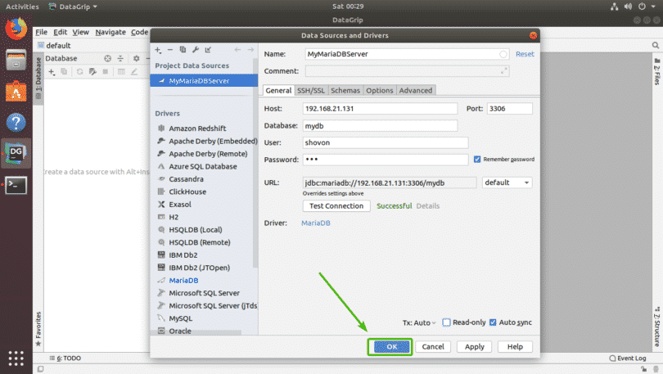Open Terminal from the dock
The image size is (663, 374).
[16, 185]
